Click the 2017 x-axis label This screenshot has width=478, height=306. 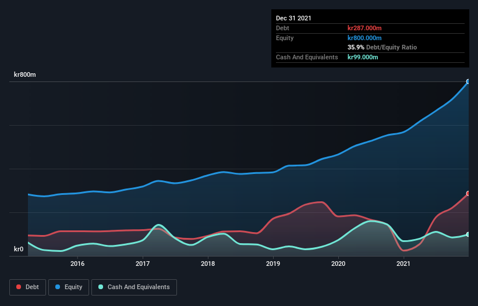(x=143, y=264)
